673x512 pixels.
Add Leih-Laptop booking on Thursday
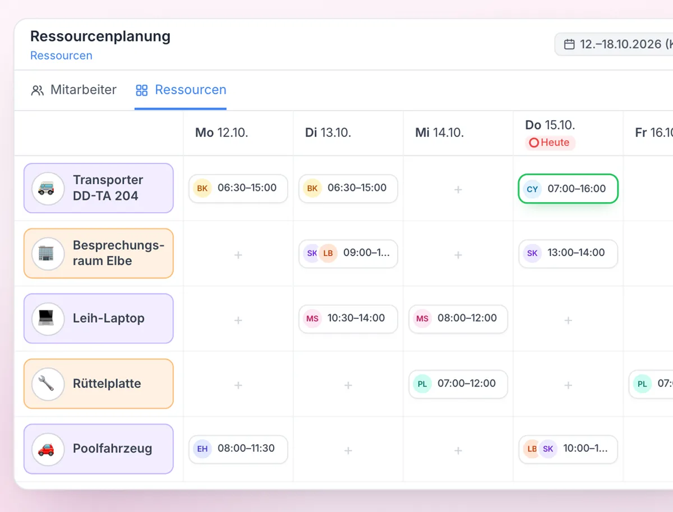[x=568, y=320]
